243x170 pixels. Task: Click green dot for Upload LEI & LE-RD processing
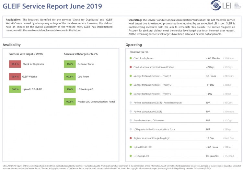coord(131,147)
